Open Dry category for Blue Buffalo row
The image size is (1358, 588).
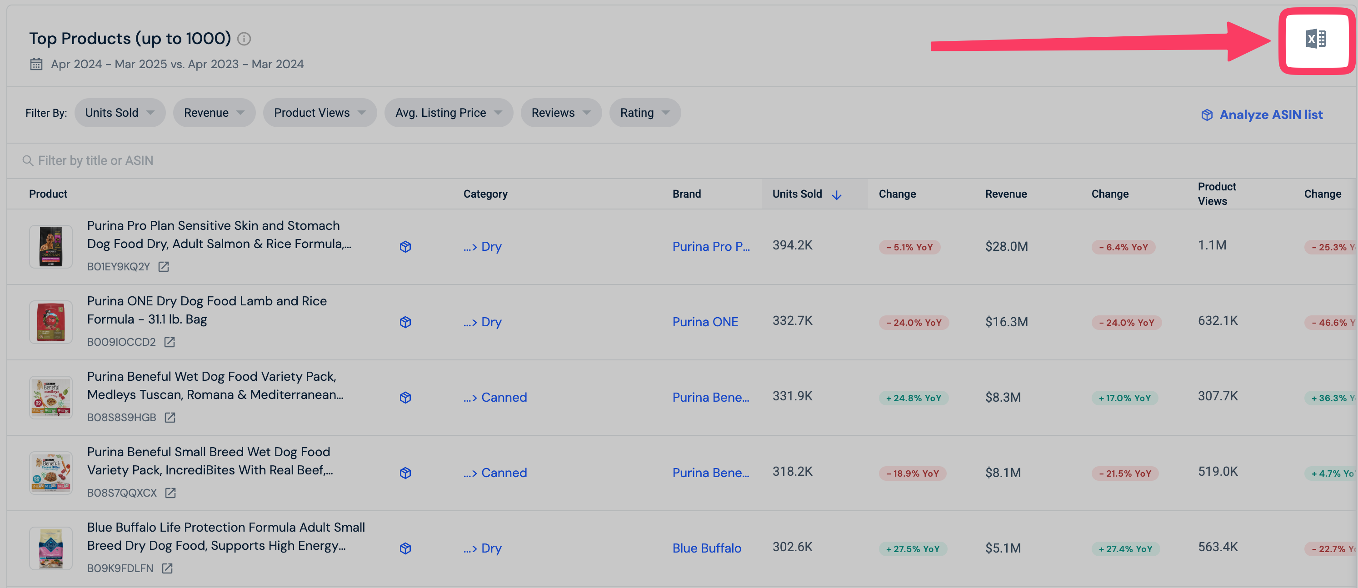click(482, 548)
